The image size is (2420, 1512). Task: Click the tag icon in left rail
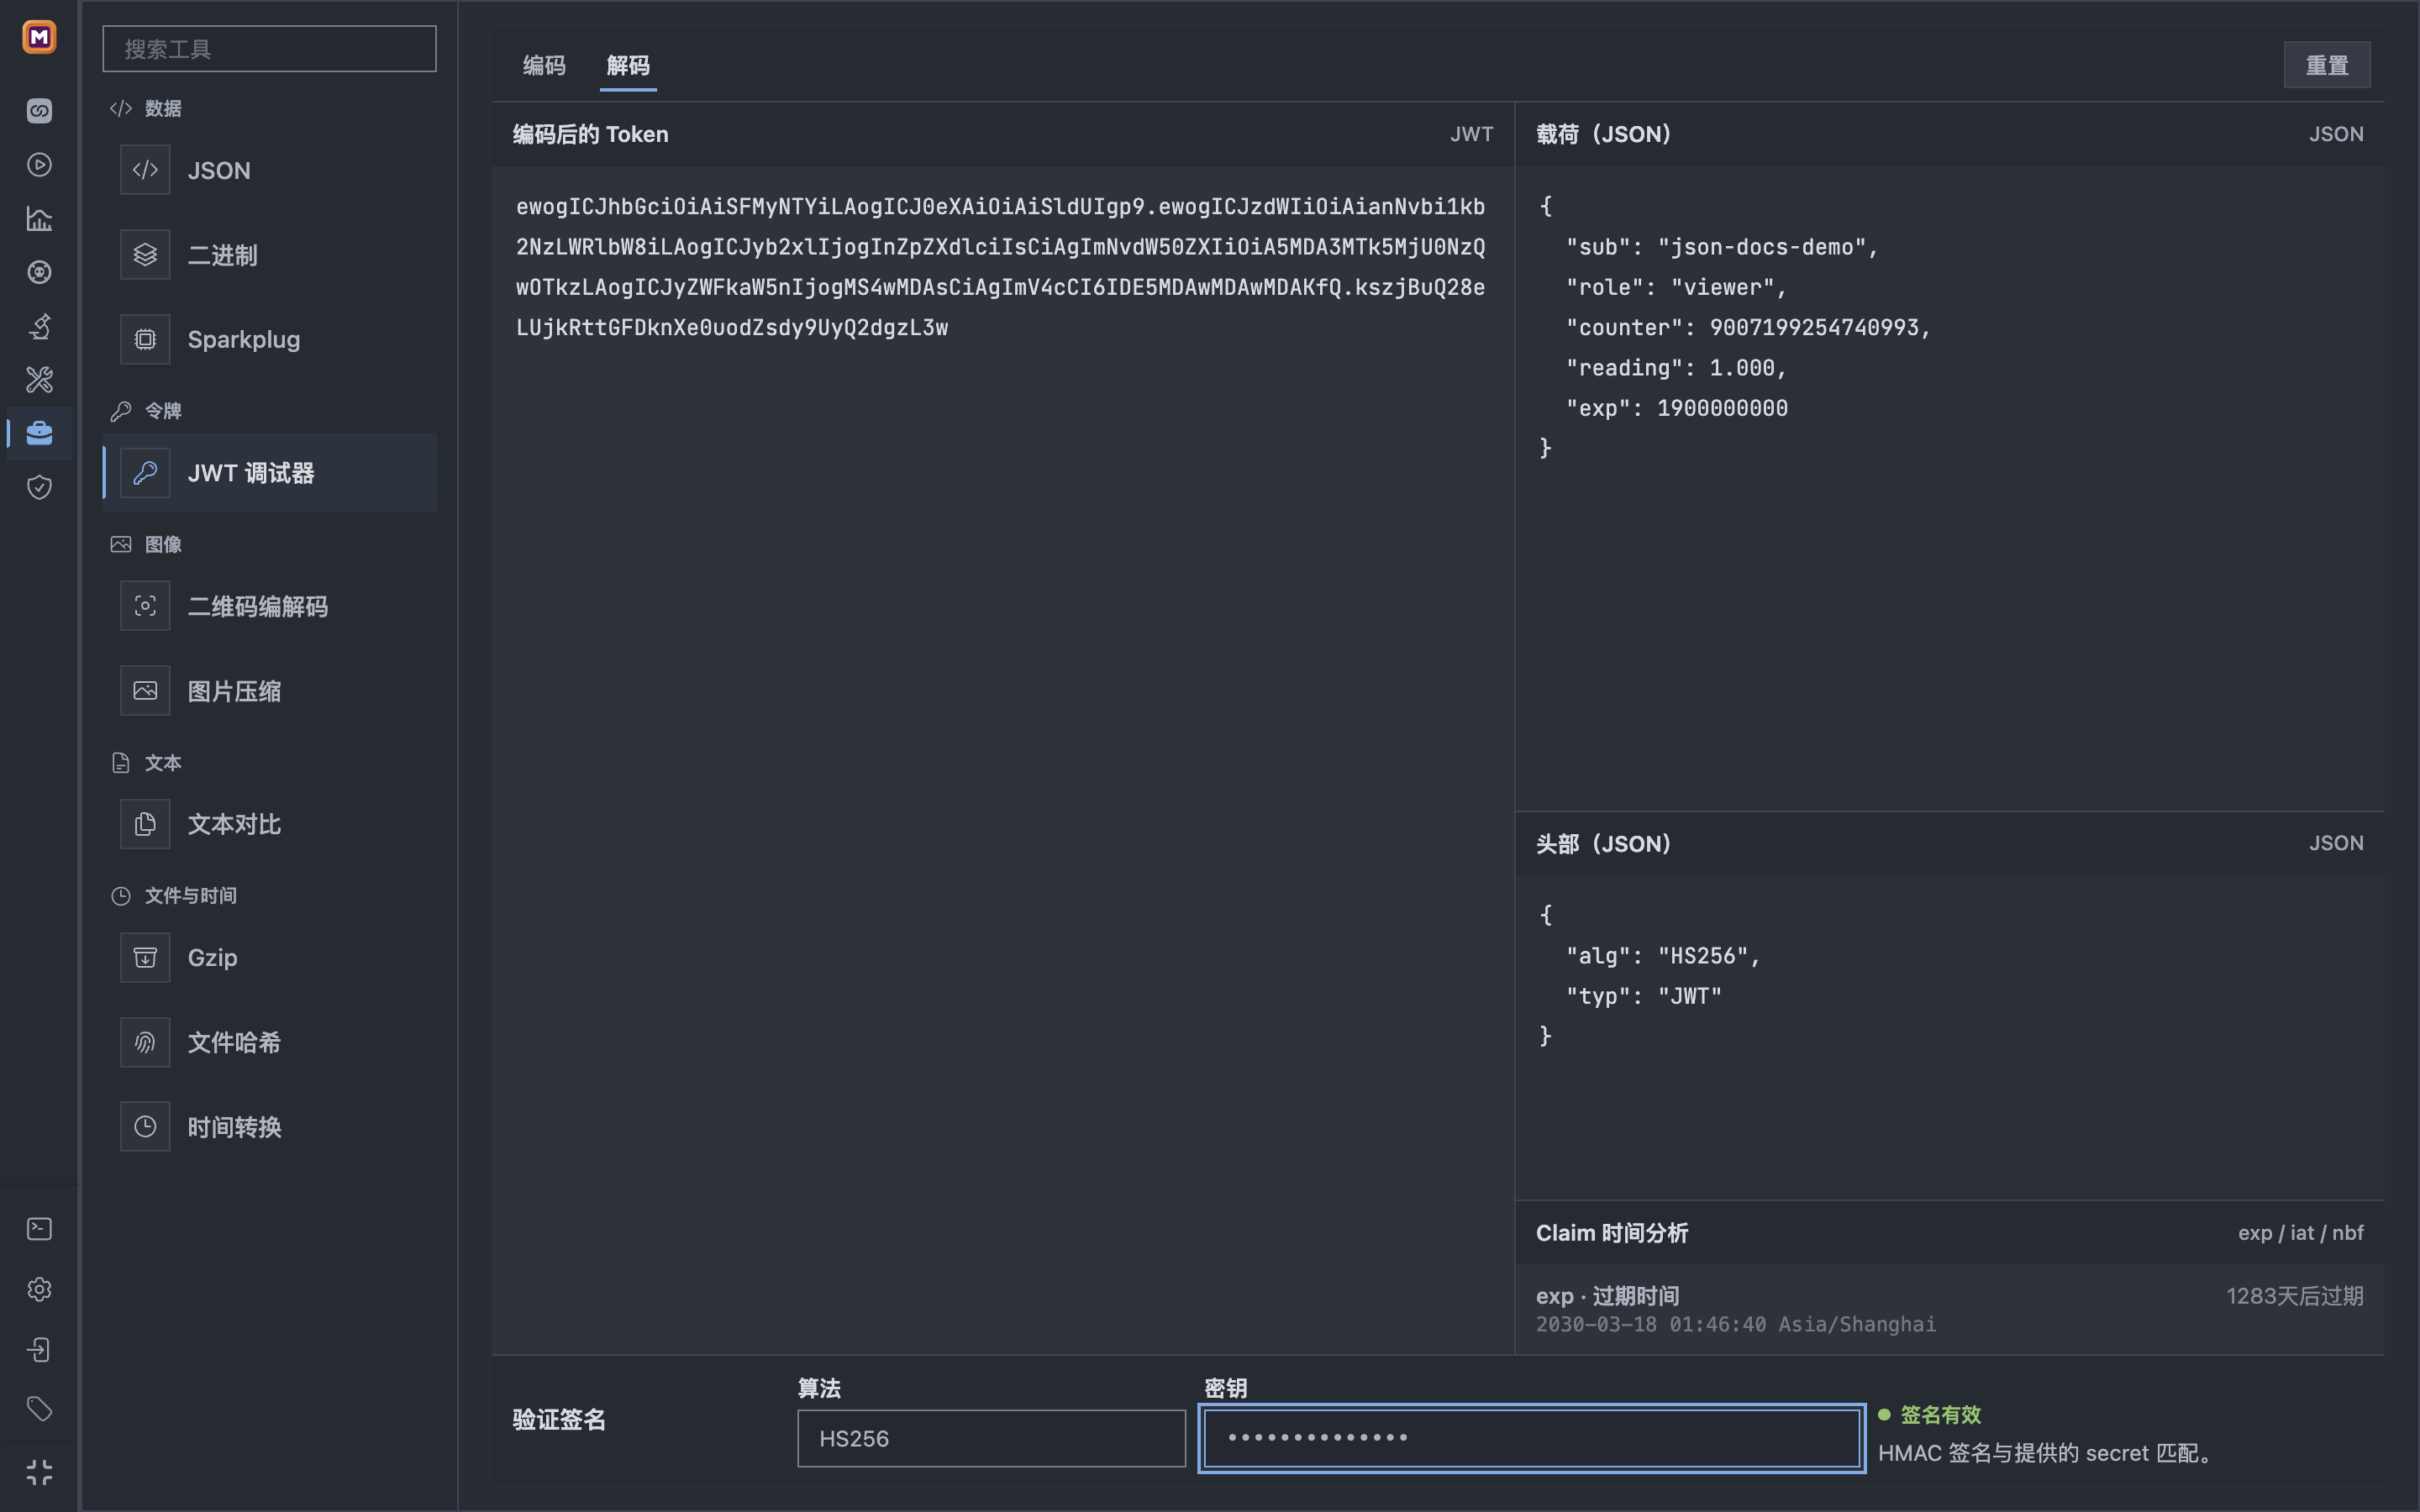pos(39,1409)
